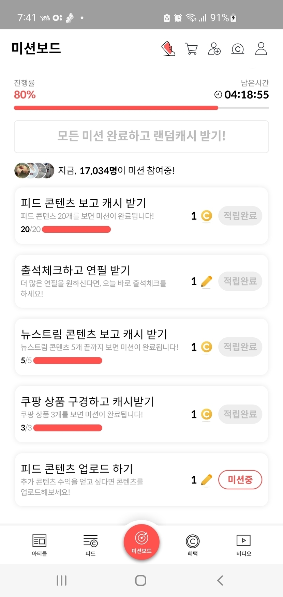Open the shopping cart
This screenshot has width=283, height=597.
coord(191,49)
